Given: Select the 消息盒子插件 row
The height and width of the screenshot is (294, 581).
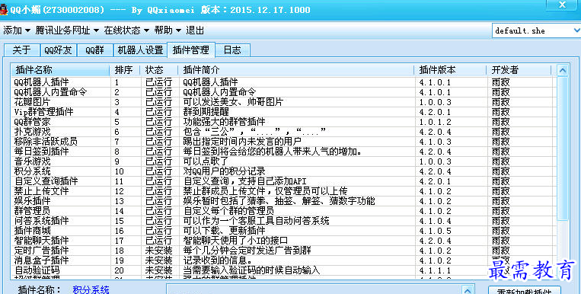Looking at the screenshot, I should pyautogui.click(x=283, y=260).
